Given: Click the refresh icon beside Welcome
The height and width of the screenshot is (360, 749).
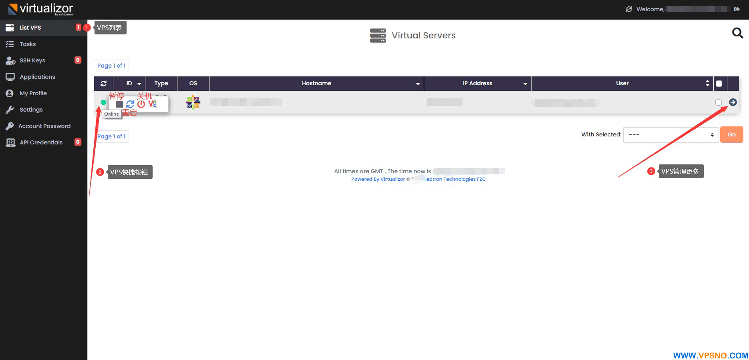Looking at the screenshot, I should click(629, 9).
